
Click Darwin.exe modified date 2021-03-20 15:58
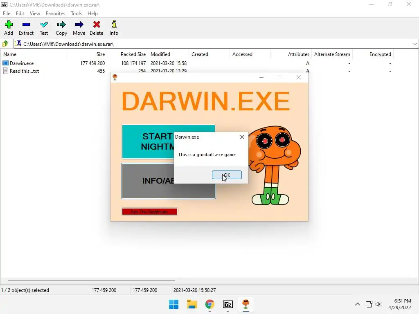[168, 63]
